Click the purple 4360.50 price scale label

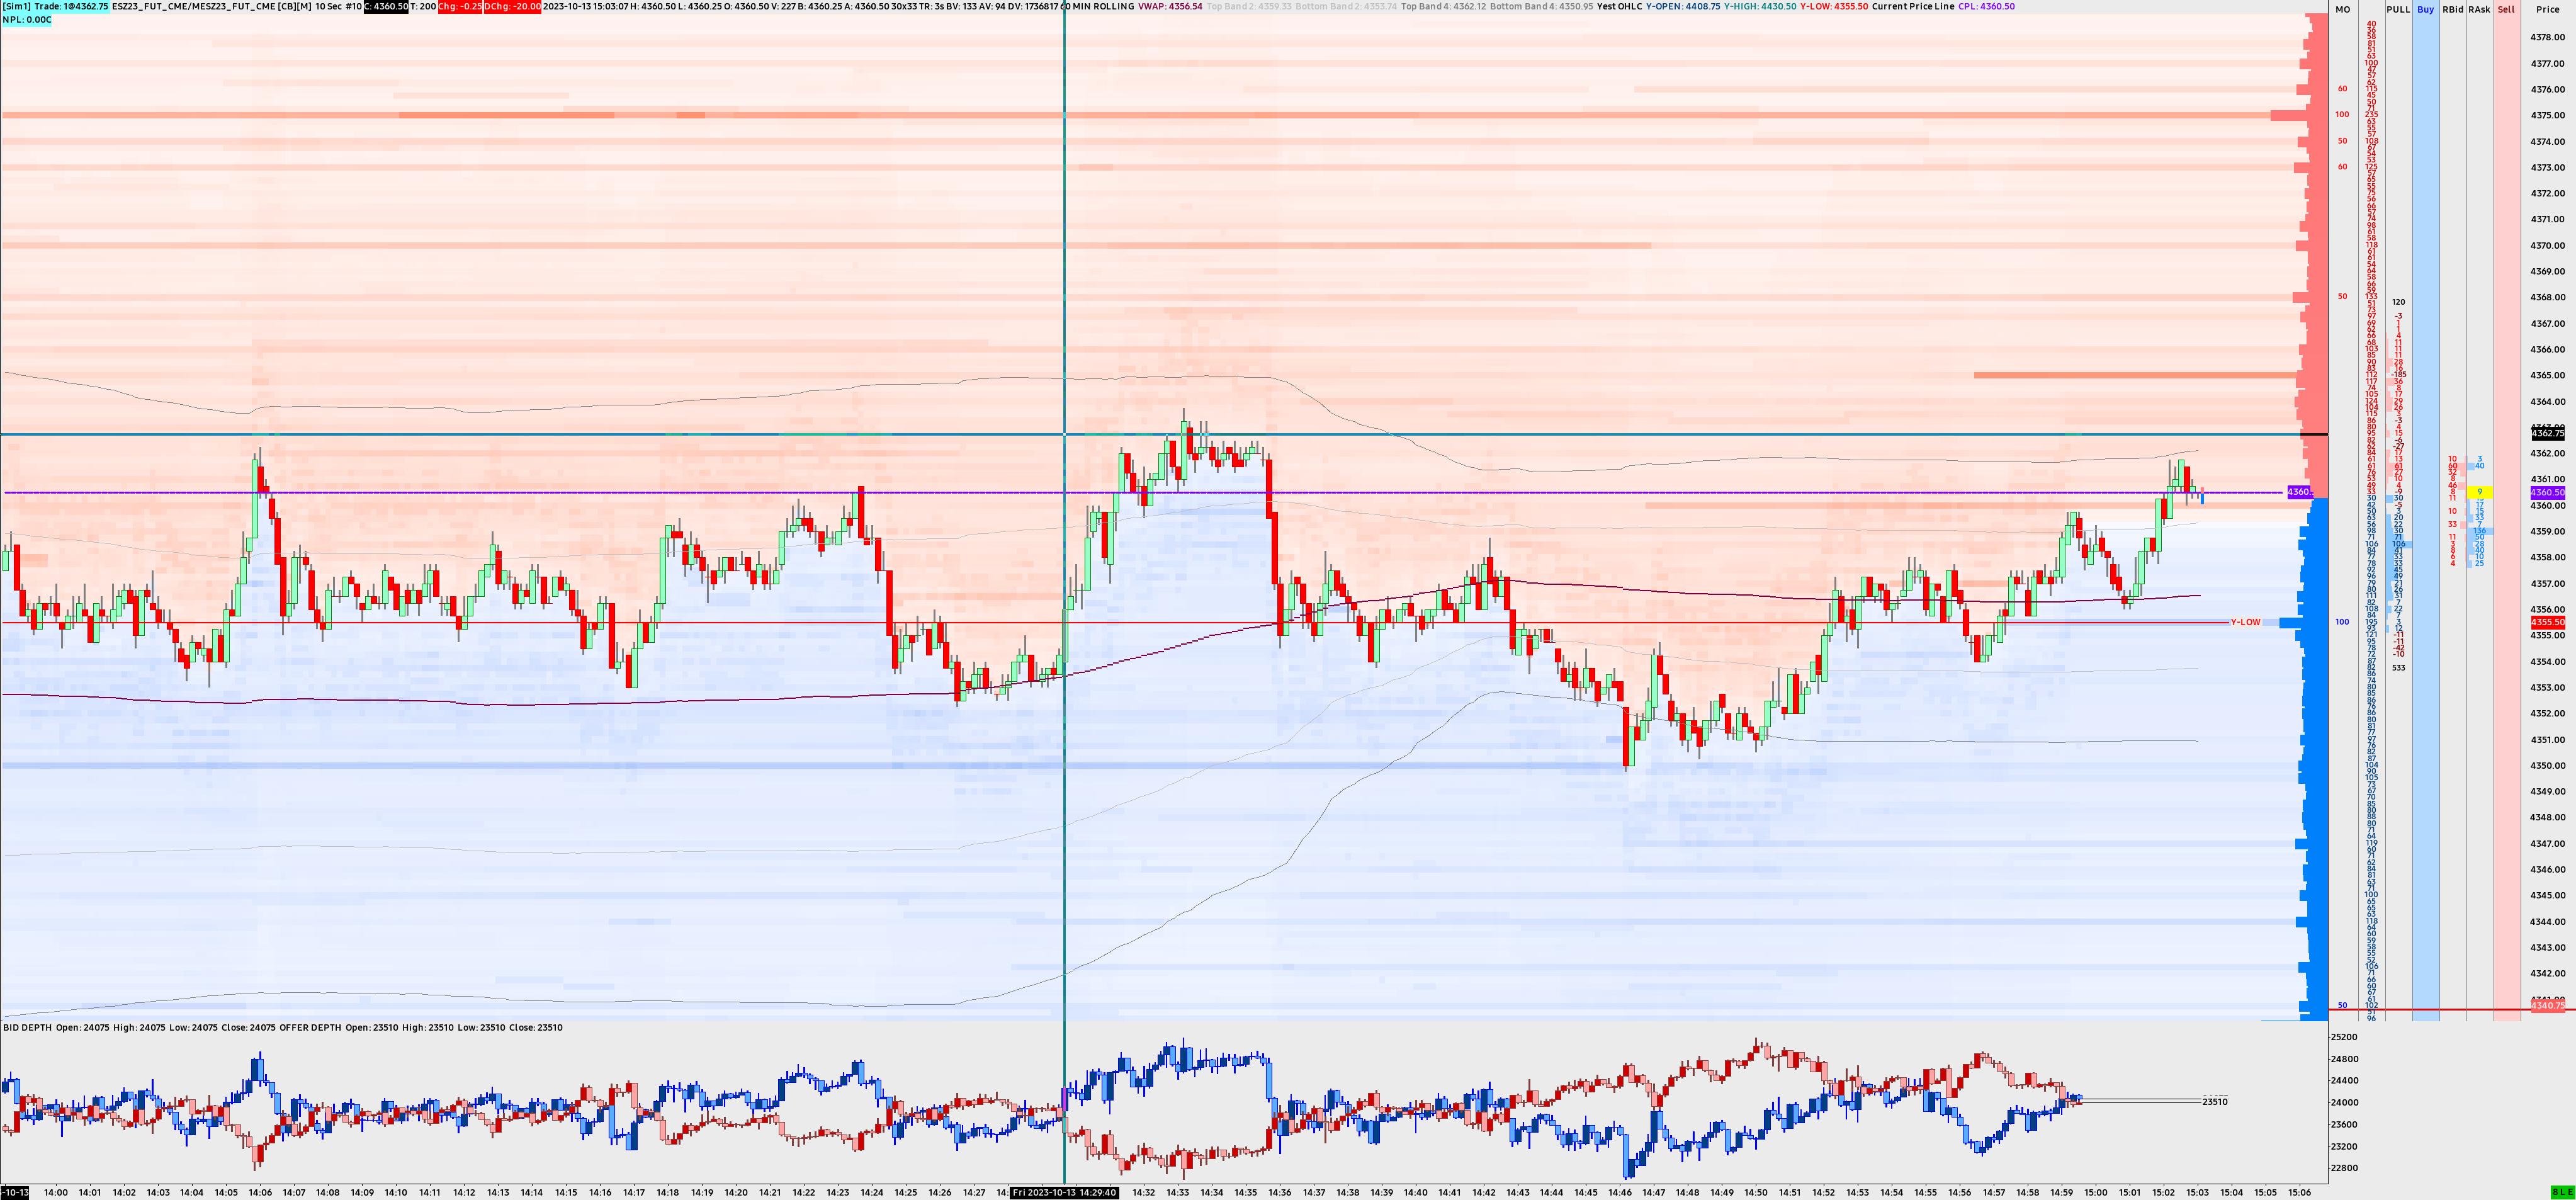click(2547, 492)
